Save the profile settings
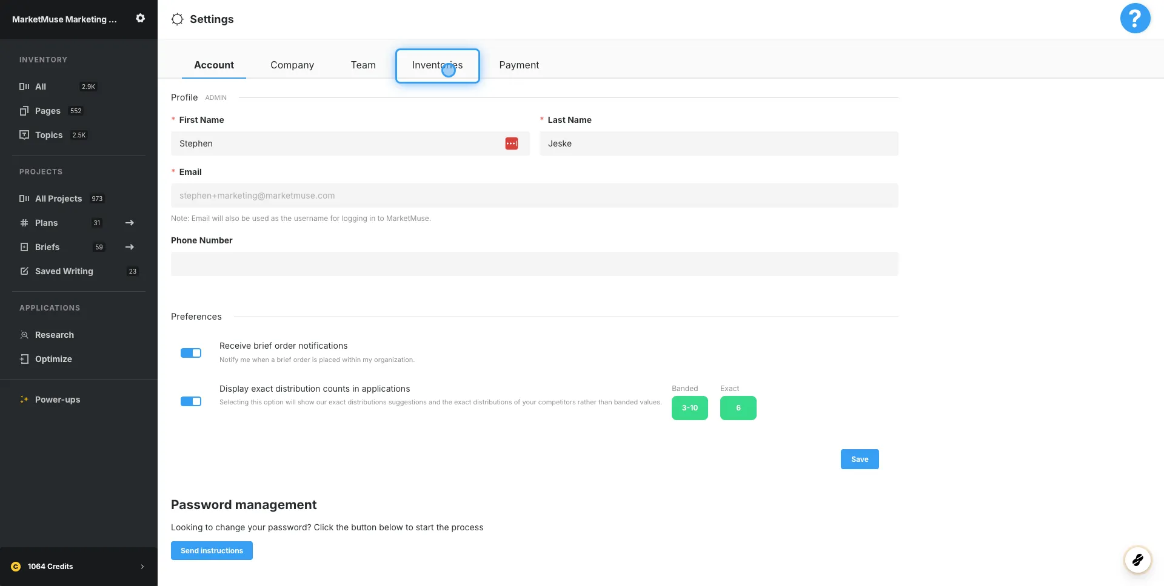The image size is (1164, 586). pyautogui.click(x=860, y=459)
